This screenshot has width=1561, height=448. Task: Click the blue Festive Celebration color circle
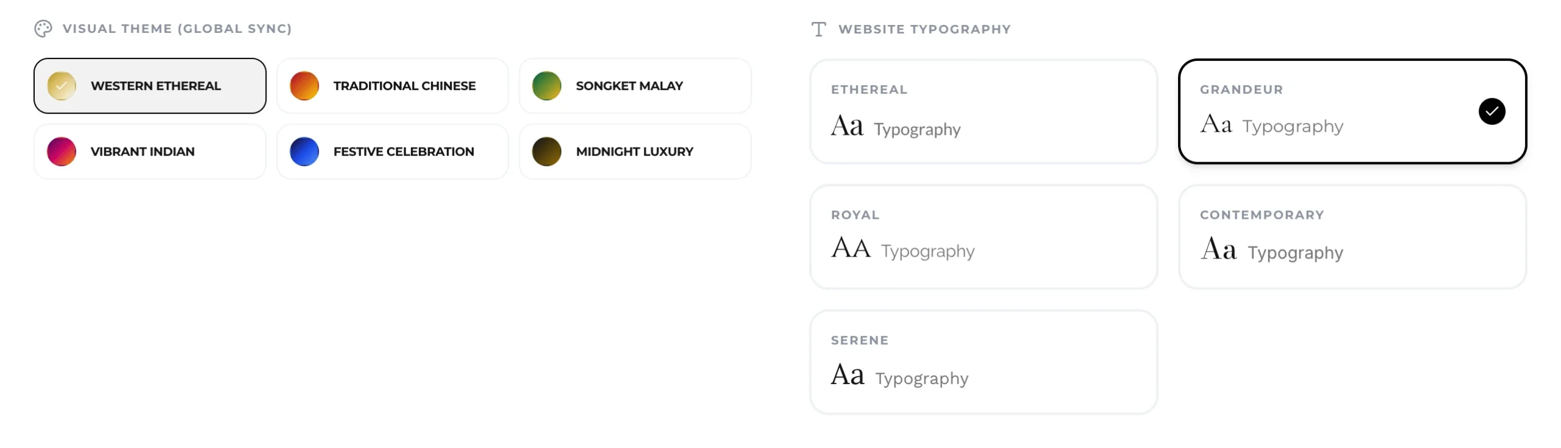[x=304, y=152]
